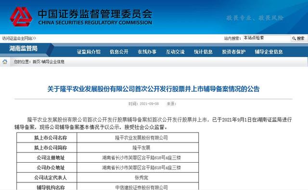Focus the site search input field
Viewport: 308px width, 190px height.
pos(267,38)
